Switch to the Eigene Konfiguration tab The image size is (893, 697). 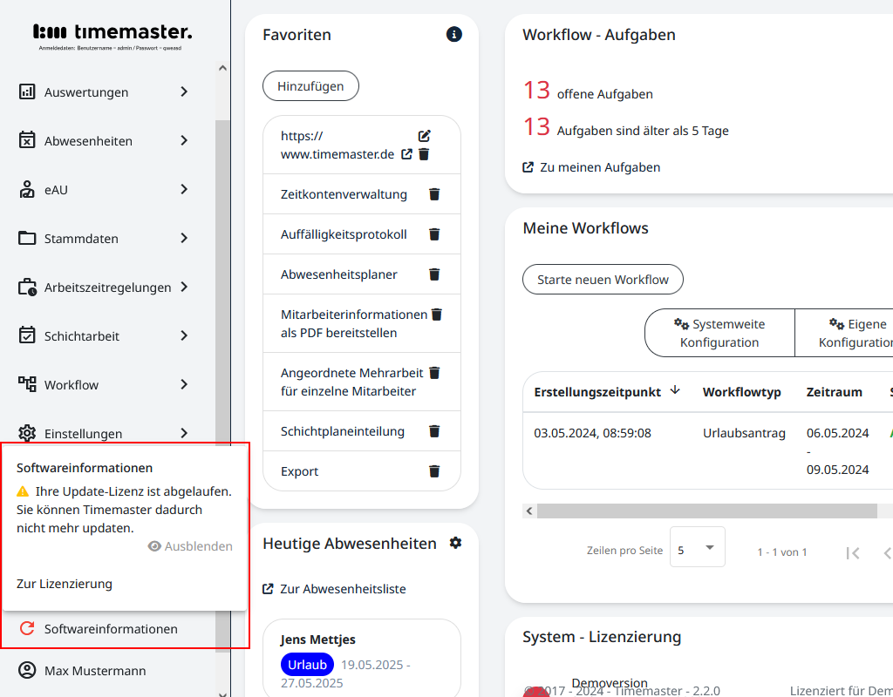pos(857,333)
